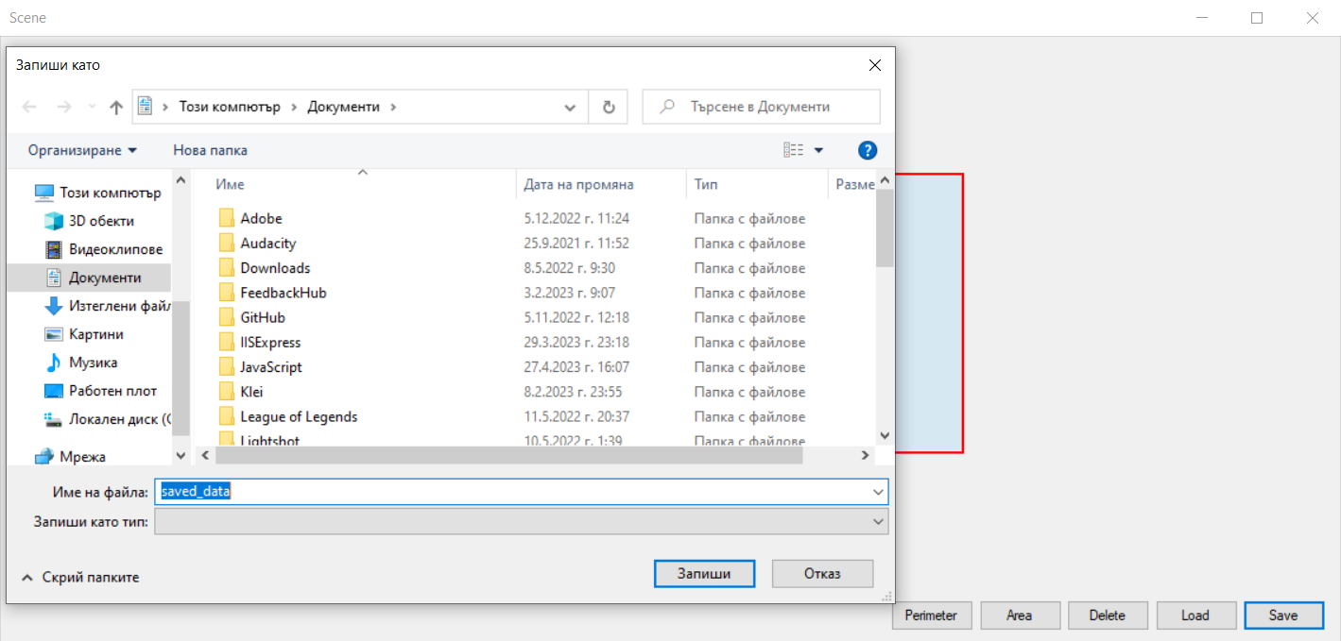Open Музика from the sidebar
The image size is (1341, 641).
coord(99,362)
